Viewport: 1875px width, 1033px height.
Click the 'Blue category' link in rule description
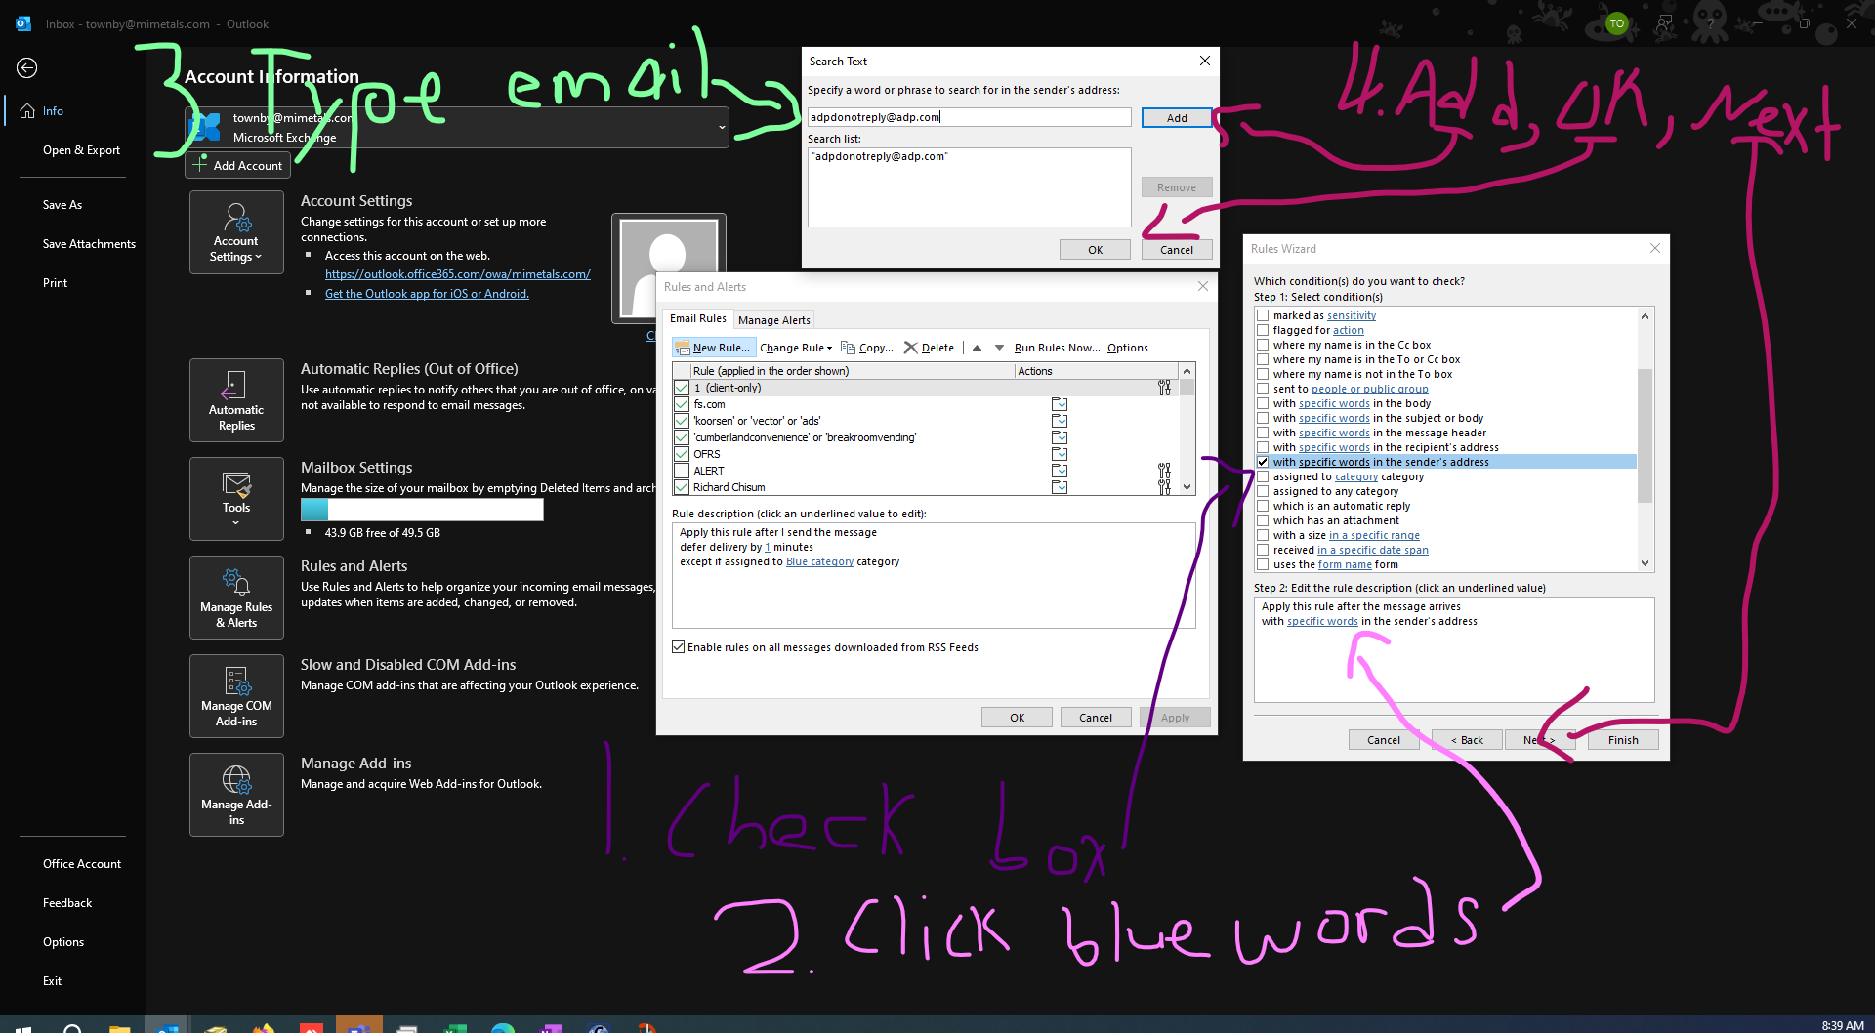819,561
